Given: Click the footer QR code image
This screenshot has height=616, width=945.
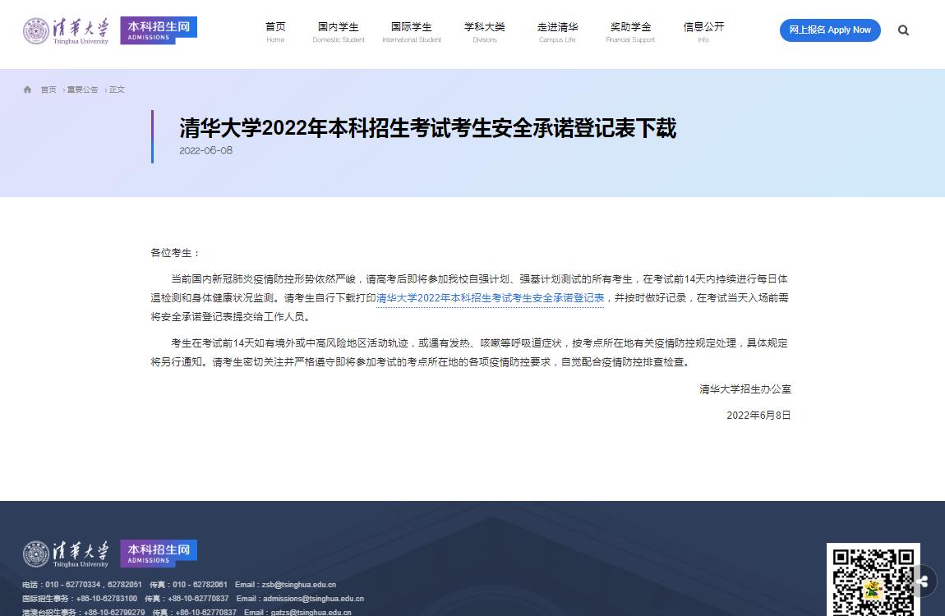Looking at the screenshot, I should tap(873, 581).
